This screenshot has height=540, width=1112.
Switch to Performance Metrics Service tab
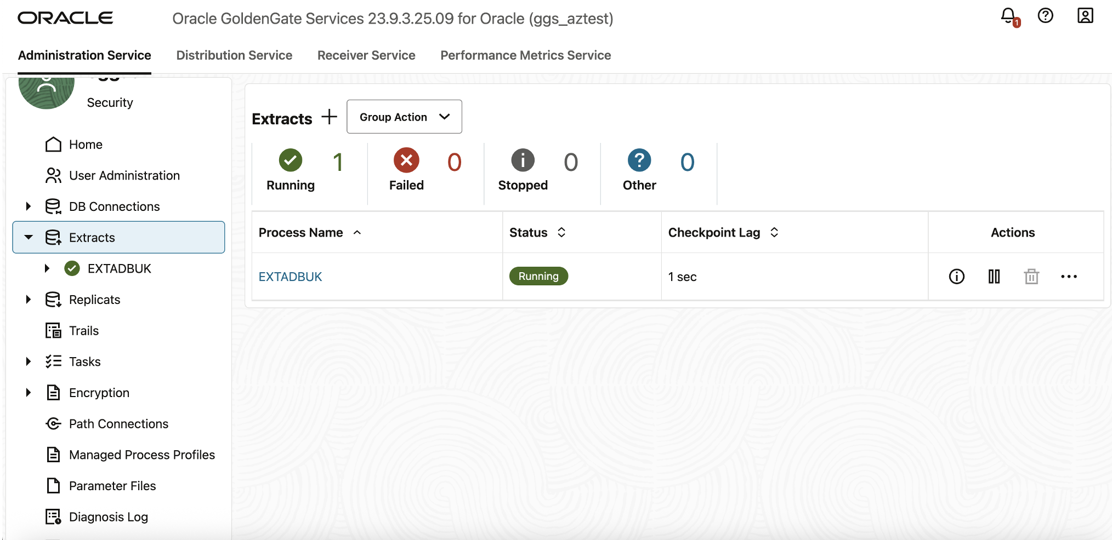coord(525,55)
